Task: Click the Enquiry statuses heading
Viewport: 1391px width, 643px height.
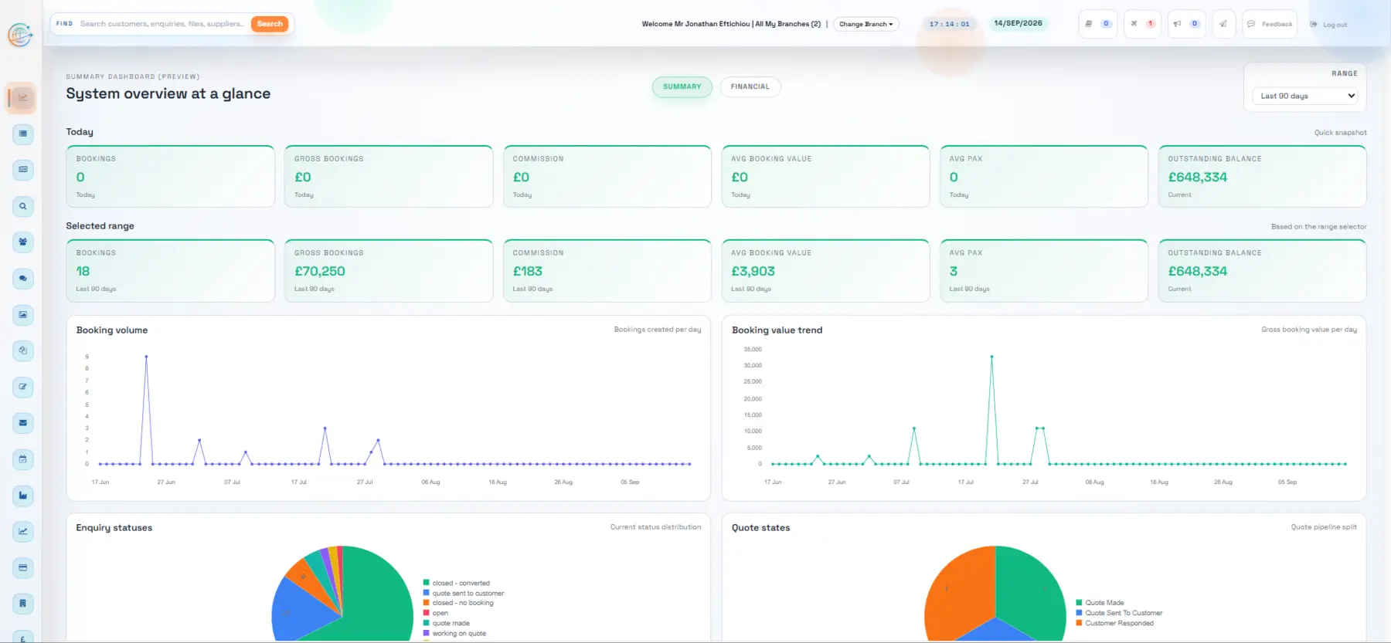Action: coord(114,528)
